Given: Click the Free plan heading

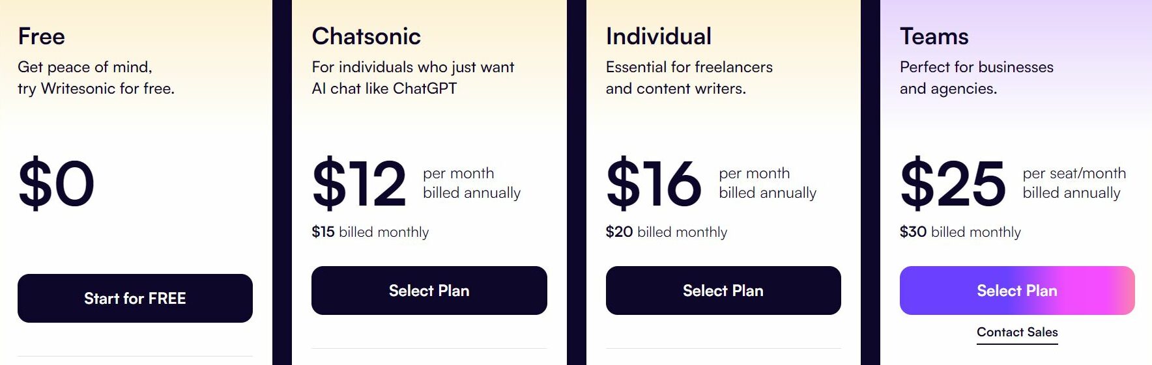Looking at the screenshot, I should point(42,36).
